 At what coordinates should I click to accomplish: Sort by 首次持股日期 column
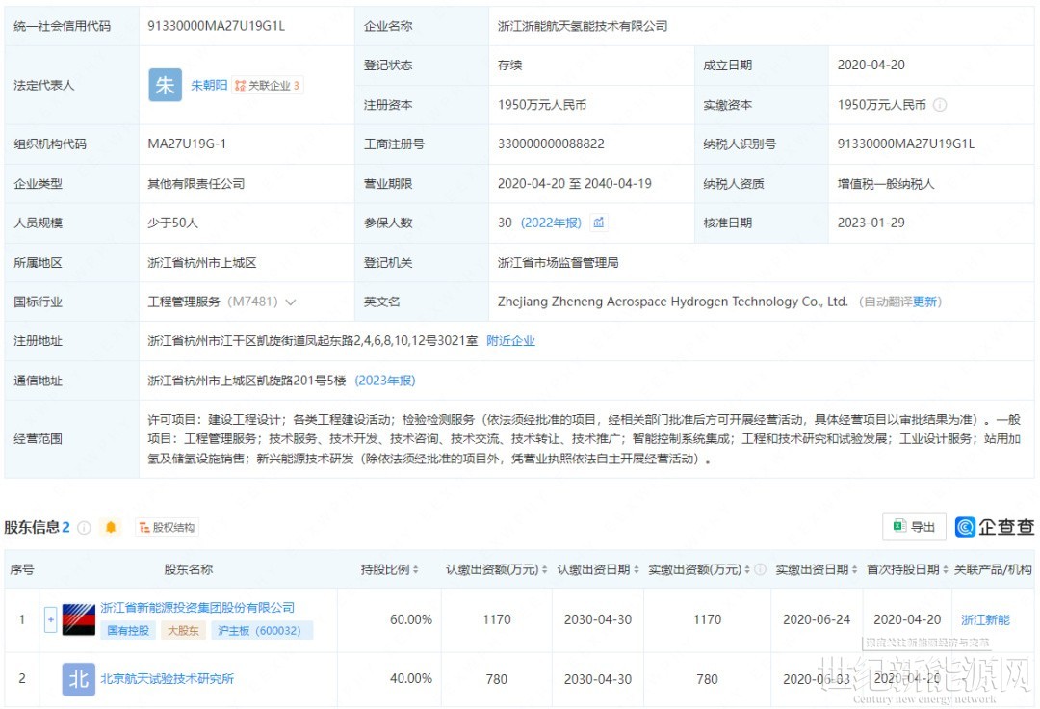[x=905, y=569]
